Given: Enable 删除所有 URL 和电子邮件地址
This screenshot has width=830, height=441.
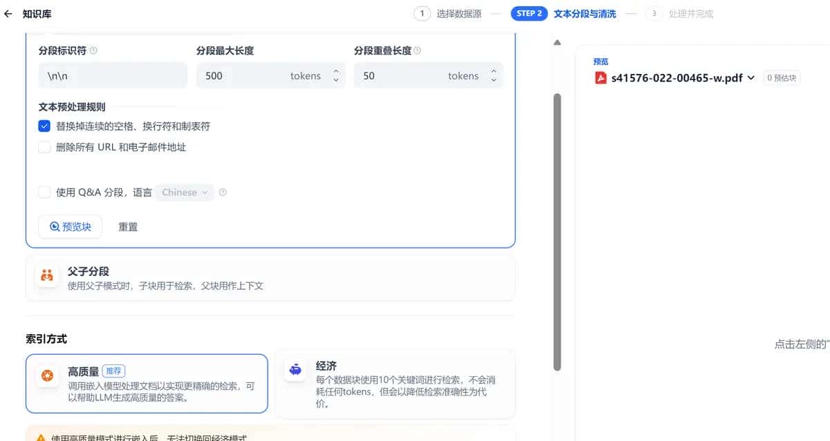Looking at the screenshot, I should pyautogui.click(x=44, y=147).
